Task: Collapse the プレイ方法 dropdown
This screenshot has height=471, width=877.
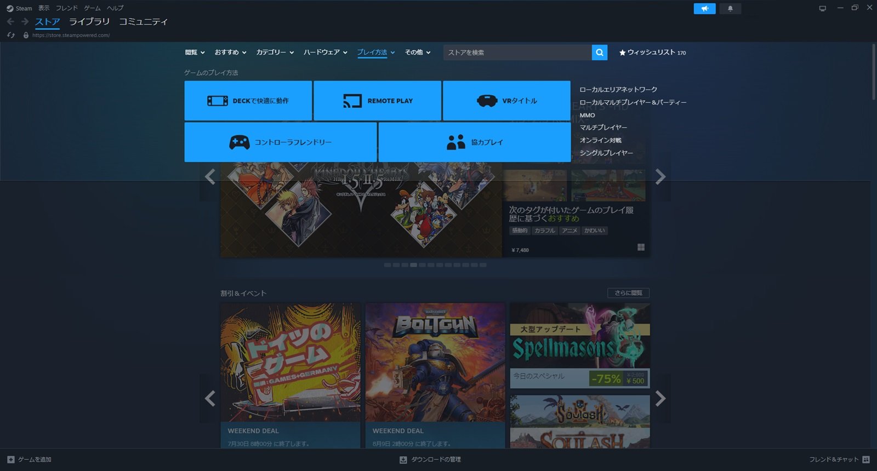Action: tap(376, 53)
